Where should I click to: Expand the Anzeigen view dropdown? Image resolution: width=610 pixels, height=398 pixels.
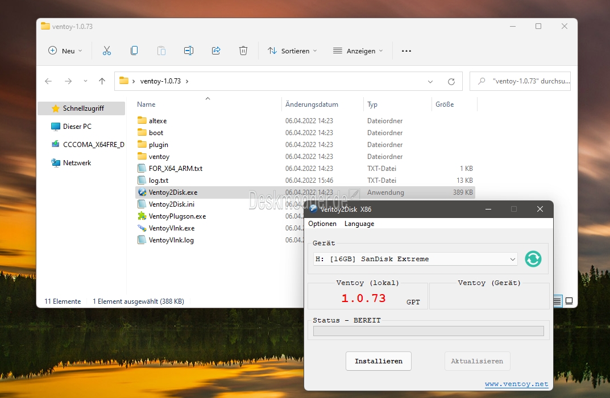358,51
